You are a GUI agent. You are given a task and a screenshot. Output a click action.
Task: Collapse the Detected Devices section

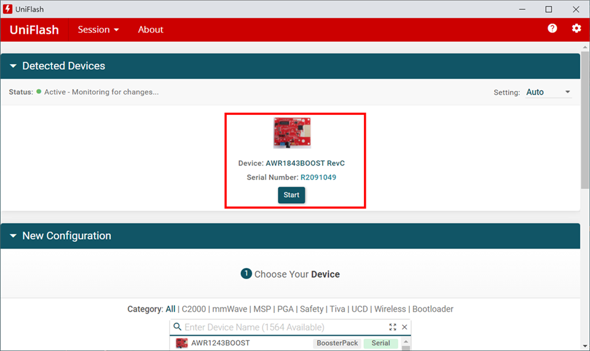coord(13,66)
